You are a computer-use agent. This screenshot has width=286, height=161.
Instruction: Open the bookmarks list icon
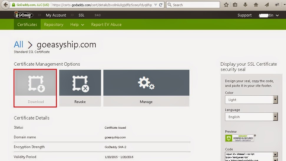(235, 5)
